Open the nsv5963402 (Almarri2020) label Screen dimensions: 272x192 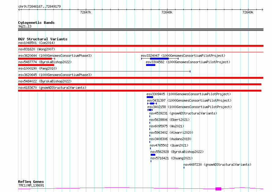pyautogui.click(x=171, y=132)
